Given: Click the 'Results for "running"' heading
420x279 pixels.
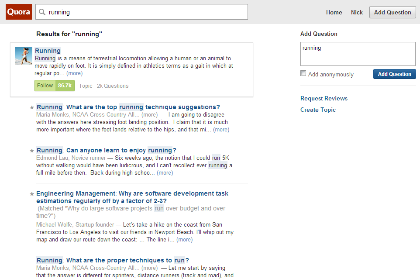Looking at the screenshot, I should [69, 34].
